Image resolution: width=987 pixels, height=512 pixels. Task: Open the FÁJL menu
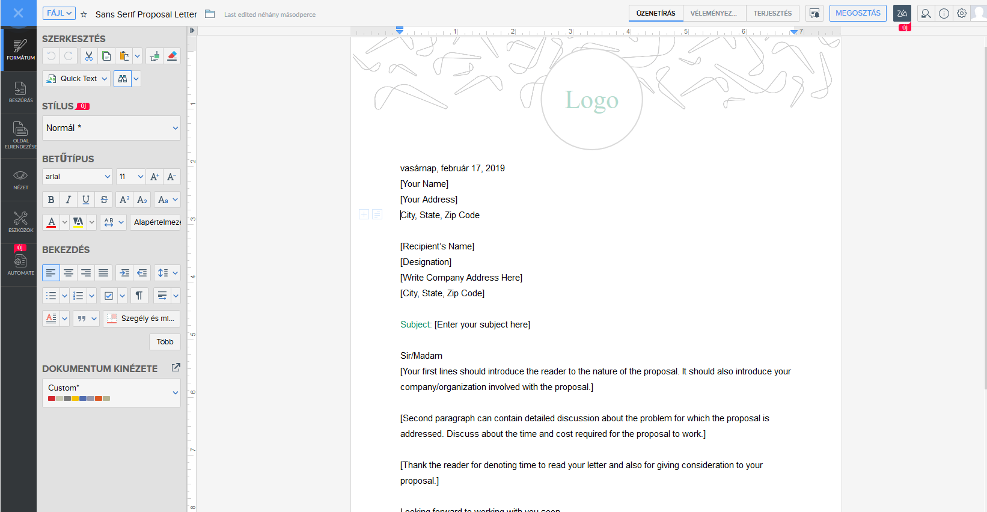coord(59,13)
